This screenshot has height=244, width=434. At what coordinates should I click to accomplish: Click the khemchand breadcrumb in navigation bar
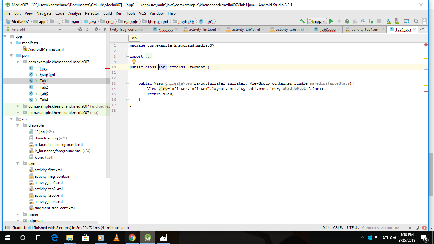point(155,22)
